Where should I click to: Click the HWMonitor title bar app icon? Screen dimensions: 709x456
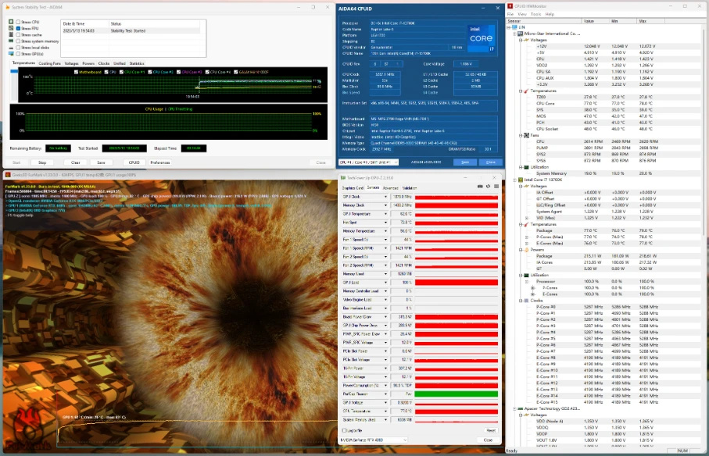click(510, 6)
